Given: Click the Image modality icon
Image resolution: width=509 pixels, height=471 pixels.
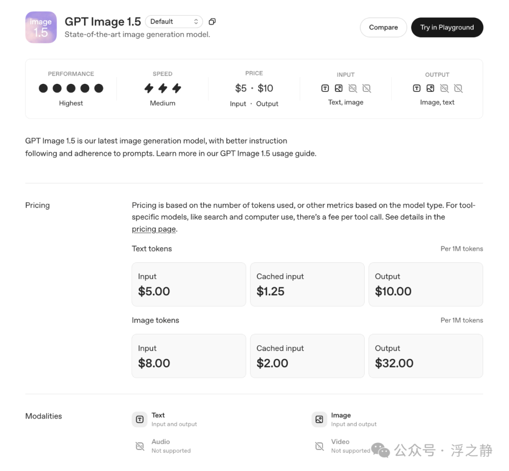Looking at the screenshot, I should 319,419.
